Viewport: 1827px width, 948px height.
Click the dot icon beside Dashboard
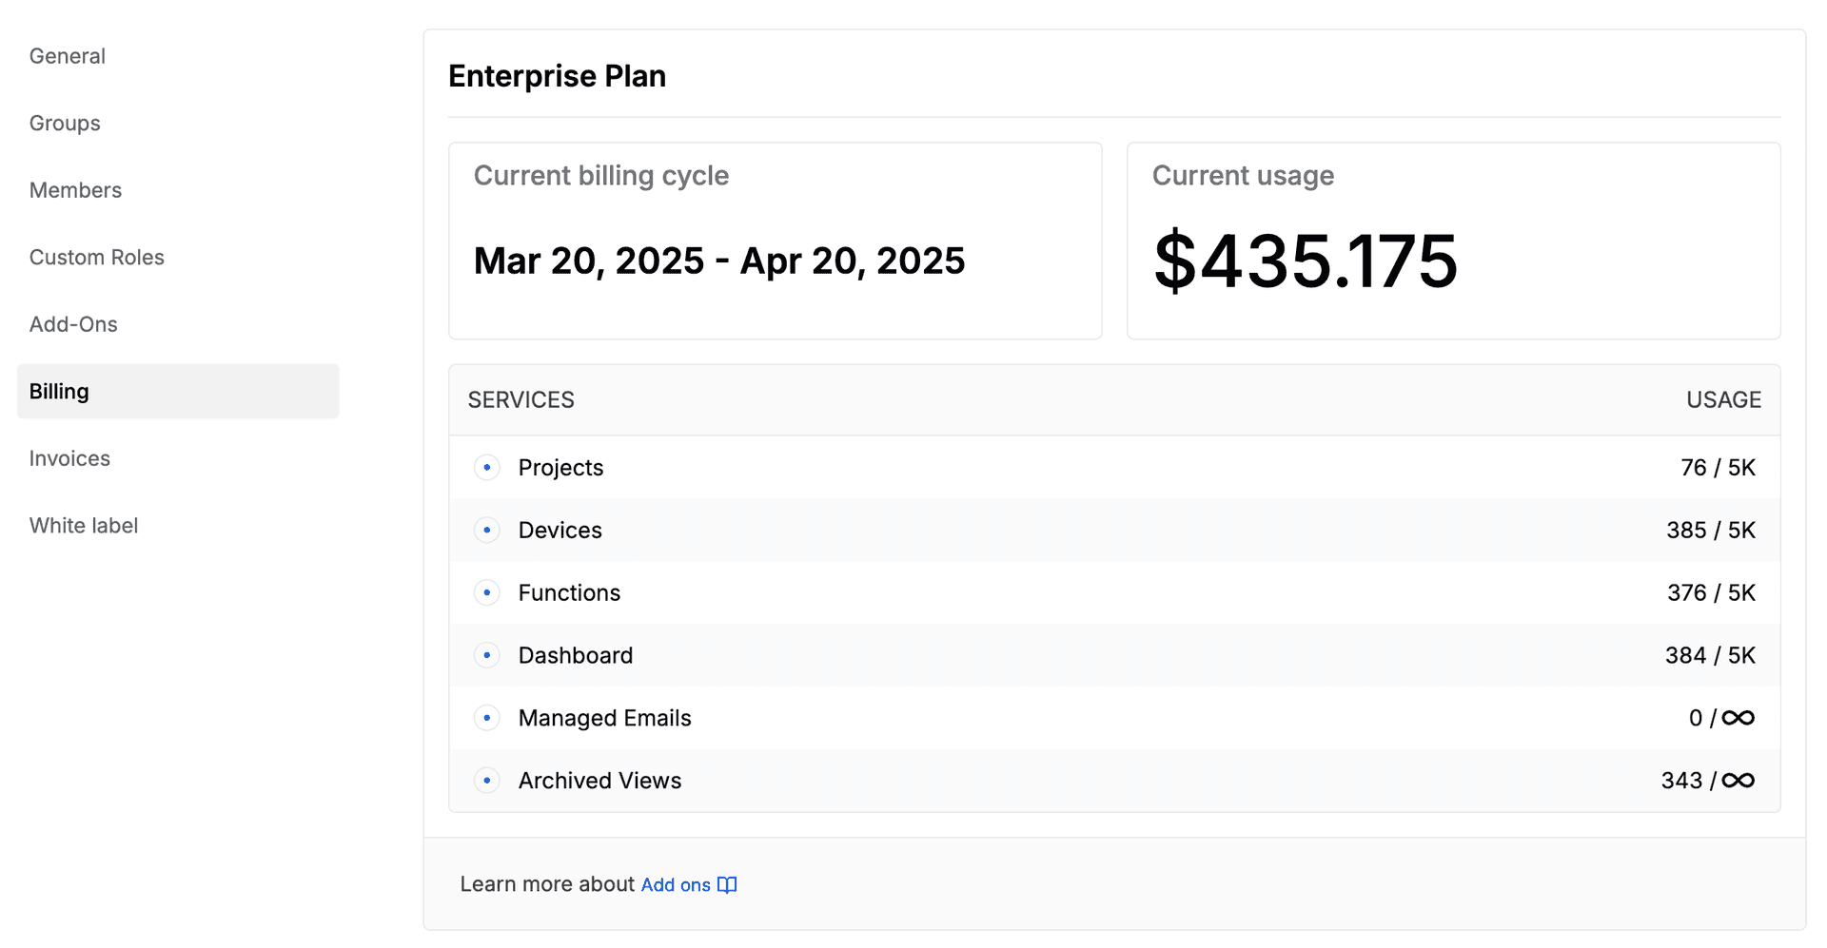coord(487,655)
